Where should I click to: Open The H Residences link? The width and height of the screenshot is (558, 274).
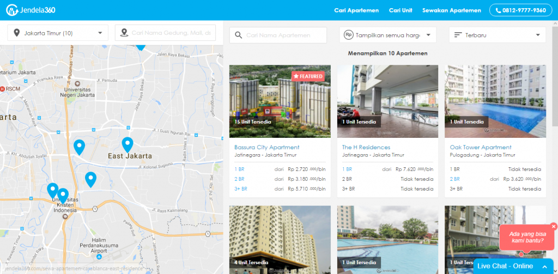(x=366, y=147)
